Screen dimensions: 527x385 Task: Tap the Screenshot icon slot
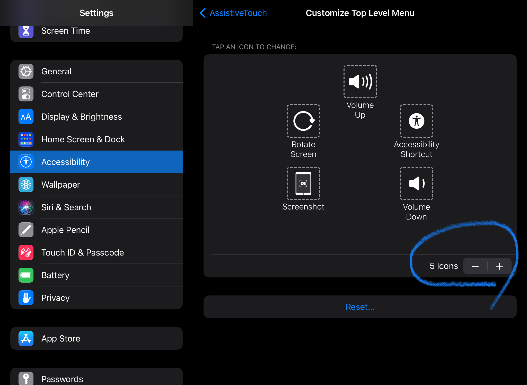click(303, 183)
